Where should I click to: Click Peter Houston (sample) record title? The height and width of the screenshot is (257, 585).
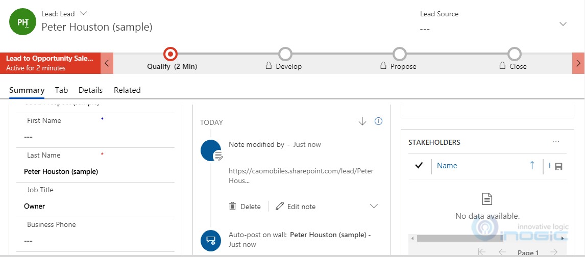97,27
